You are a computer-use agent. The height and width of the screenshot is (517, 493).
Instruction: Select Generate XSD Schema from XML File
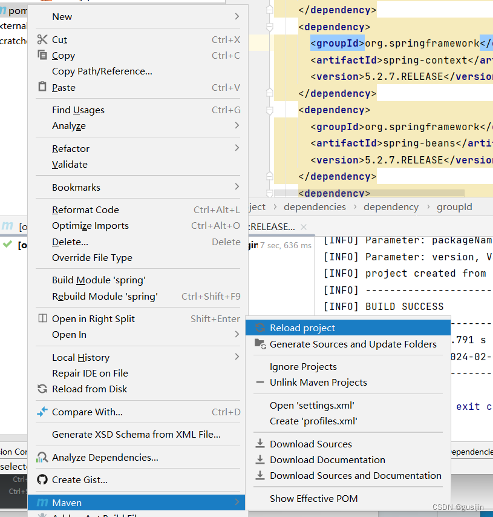[x=138, y=434]
